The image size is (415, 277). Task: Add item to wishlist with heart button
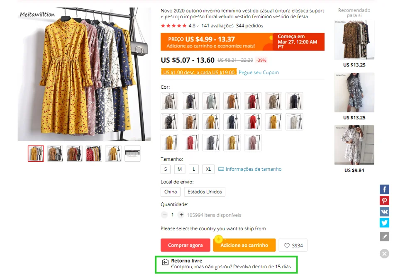pos(293,245)
